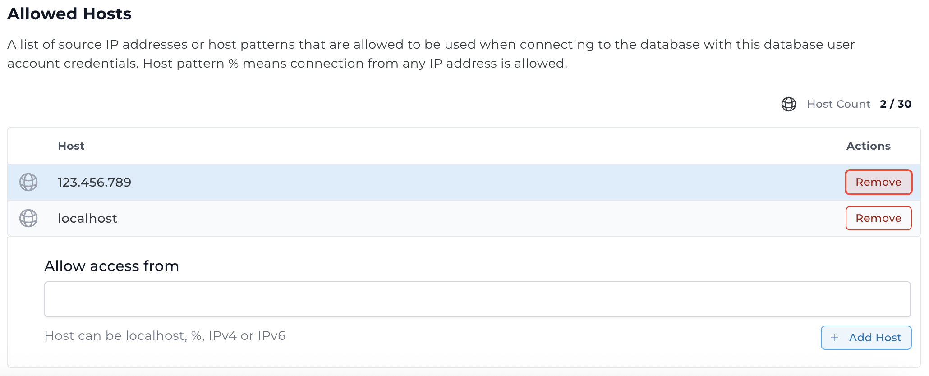Click the globe icon for localhost

(x=28, y=218)
